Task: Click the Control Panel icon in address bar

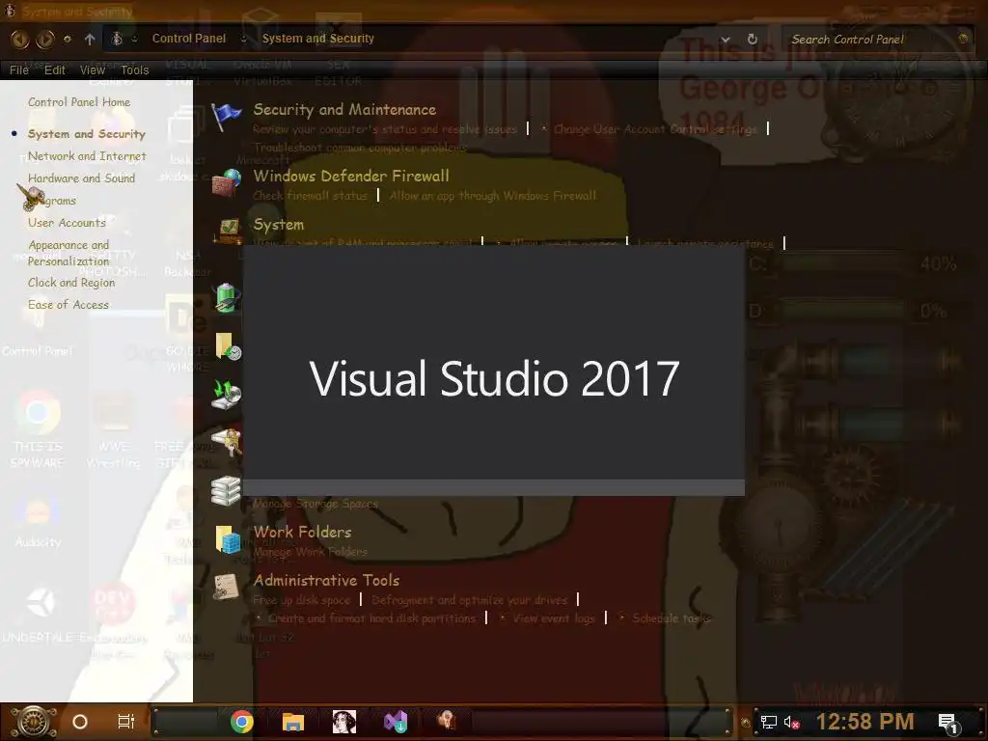Action: [117, 39]
